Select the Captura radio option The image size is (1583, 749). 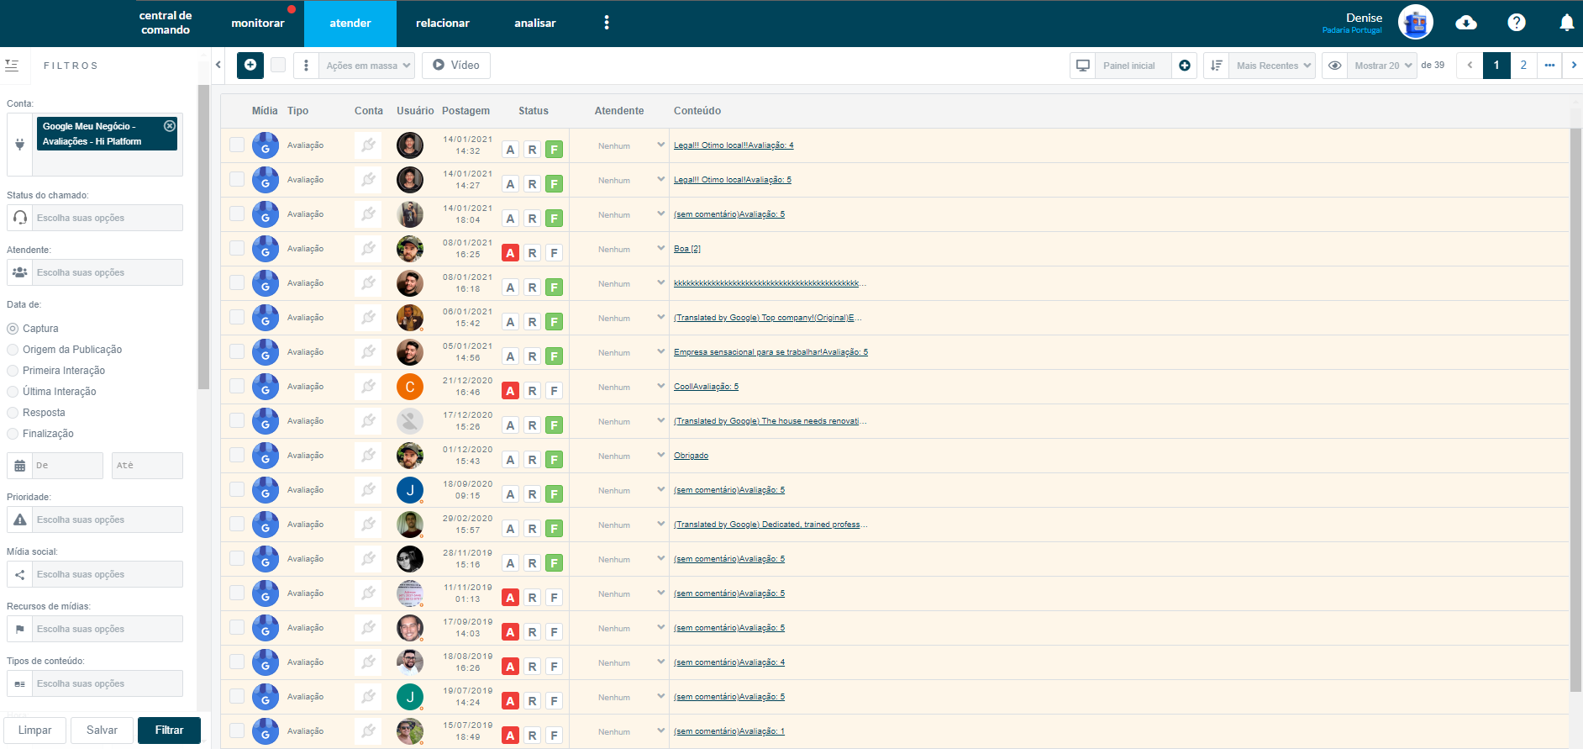coord(13,329)
